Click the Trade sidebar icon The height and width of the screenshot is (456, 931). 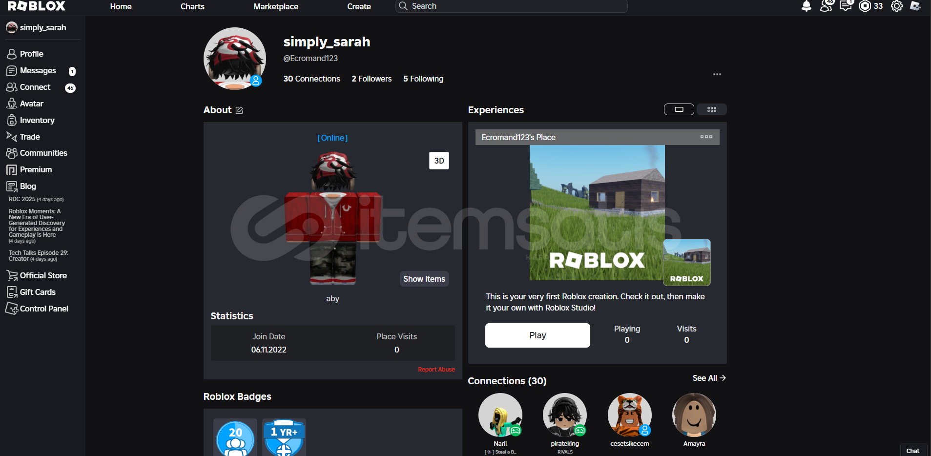click(x=12, y=137)
